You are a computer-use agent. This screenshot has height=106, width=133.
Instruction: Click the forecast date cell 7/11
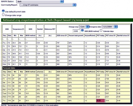click(x=9, y=83)
